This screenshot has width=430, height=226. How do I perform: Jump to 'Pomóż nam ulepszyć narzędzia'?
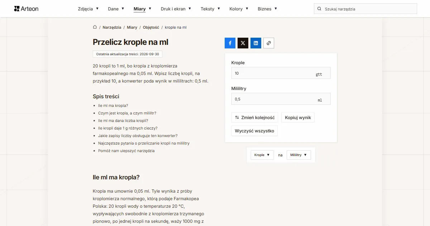(x=126, y=151)
